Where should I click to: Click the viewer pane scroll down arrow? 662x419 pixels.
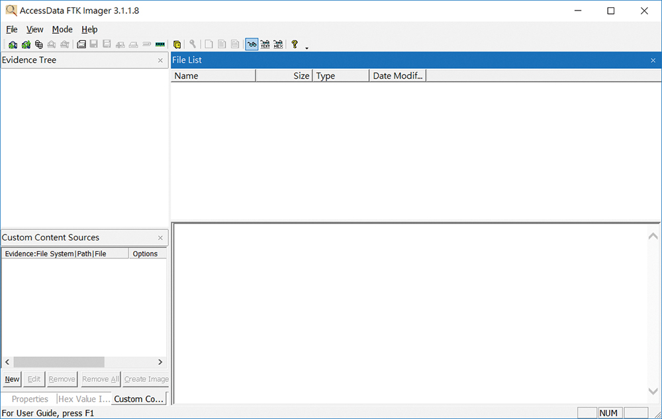(x=653, y=391)
